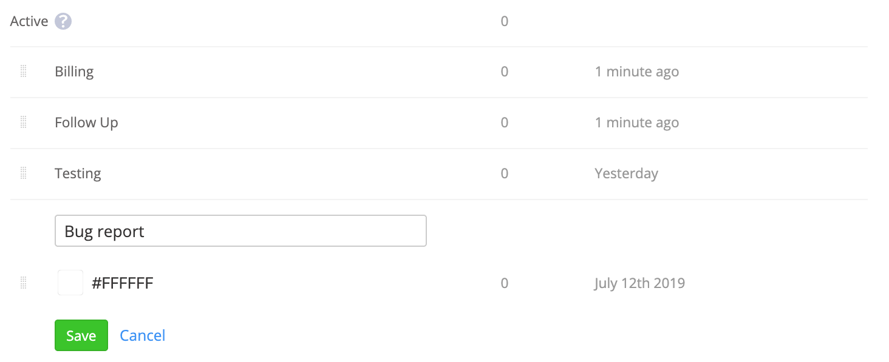Click the Testing row's count value
This screenshot has width=889, height=362.
point(505,173)
